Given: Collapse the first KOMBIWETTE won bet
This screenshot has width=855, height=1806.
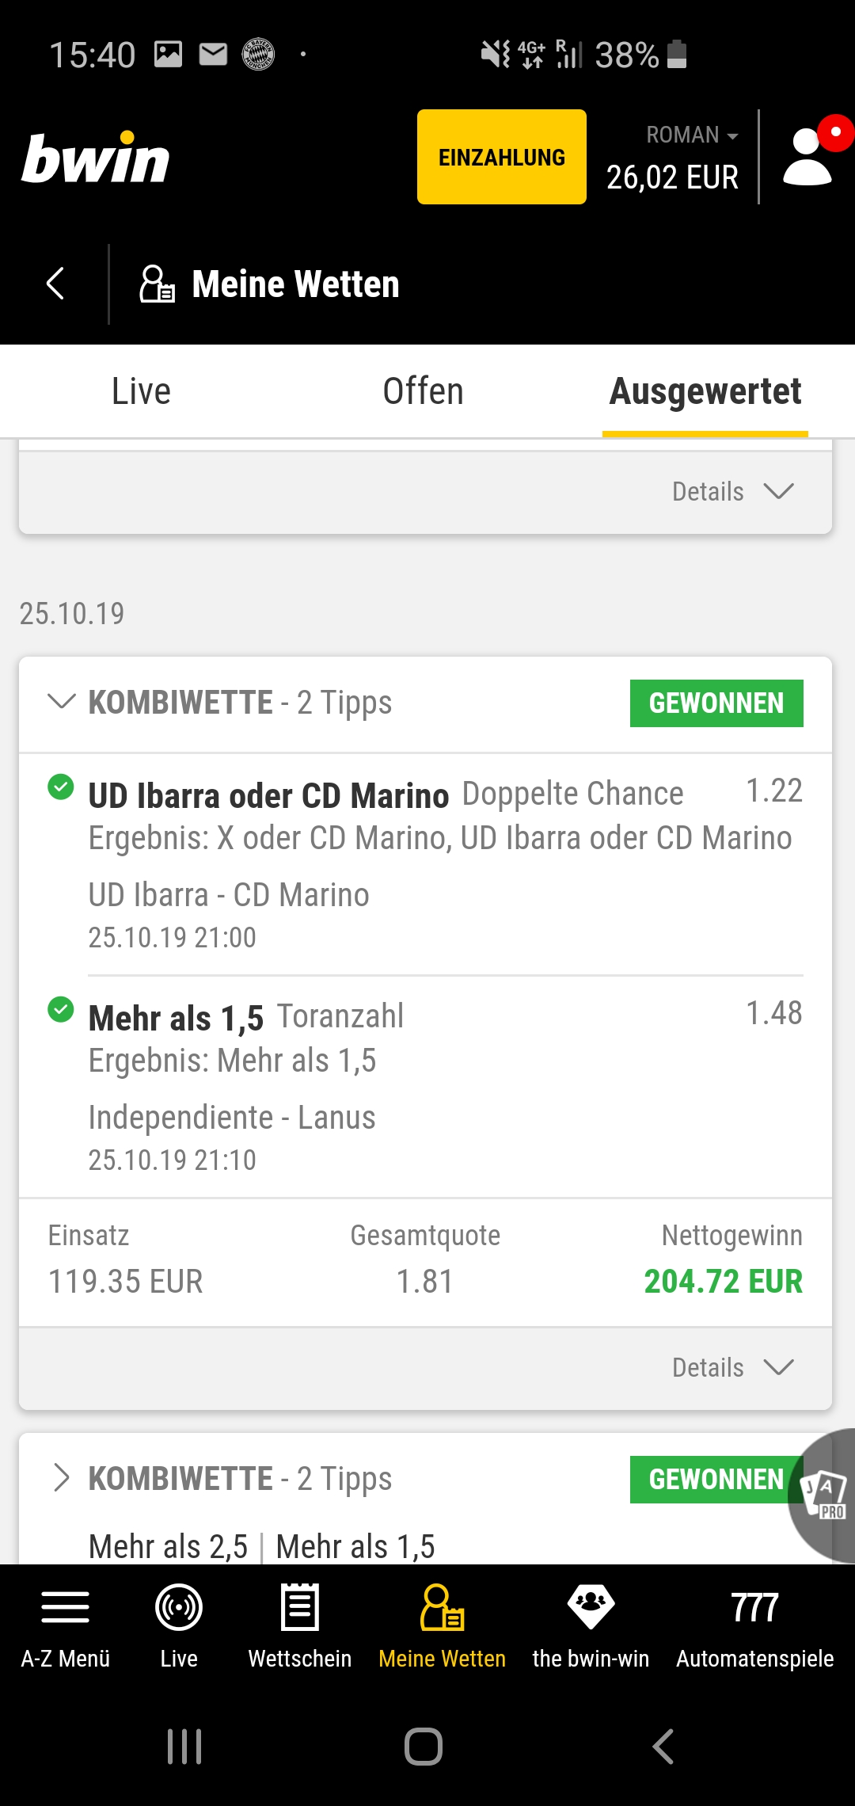Looking at the screenshot, I should (62, 702).
